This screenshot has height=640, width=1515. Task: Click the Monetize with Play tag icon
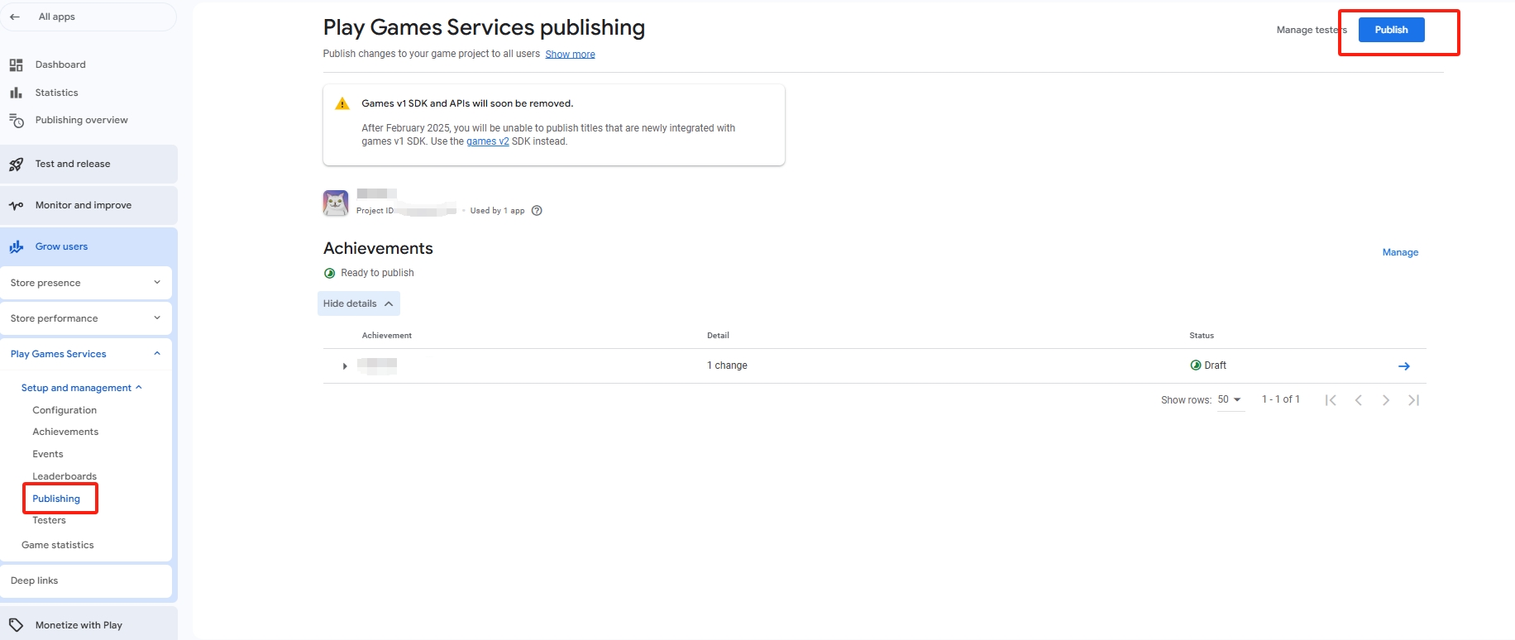(x=16, y=625)
